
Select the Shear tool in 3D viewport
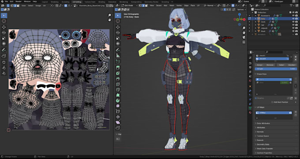tap(118, 122)
